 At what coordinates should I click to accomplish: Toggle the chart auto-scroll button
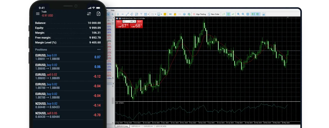253,14
